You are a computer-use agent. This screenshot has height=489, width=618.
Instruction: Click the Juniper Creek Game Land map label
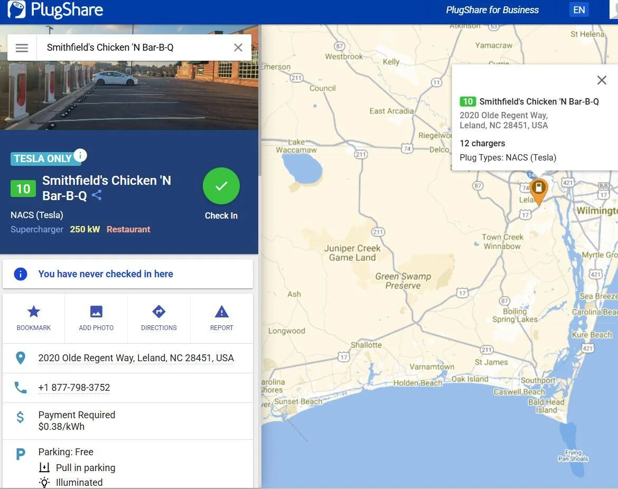pos(352,253)
